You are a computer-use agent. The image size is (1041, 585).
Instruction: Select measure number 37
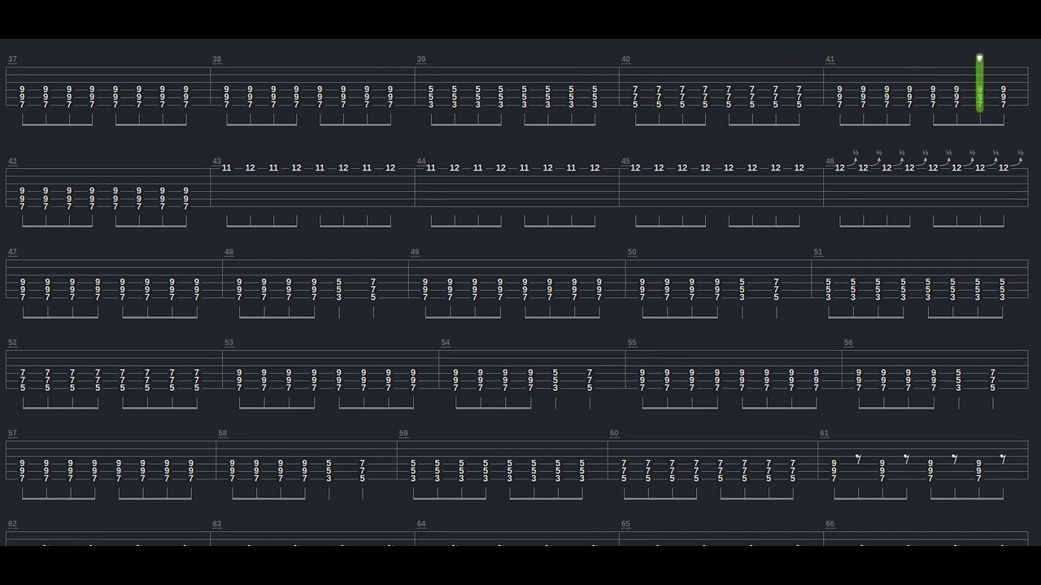coord(12,59)
